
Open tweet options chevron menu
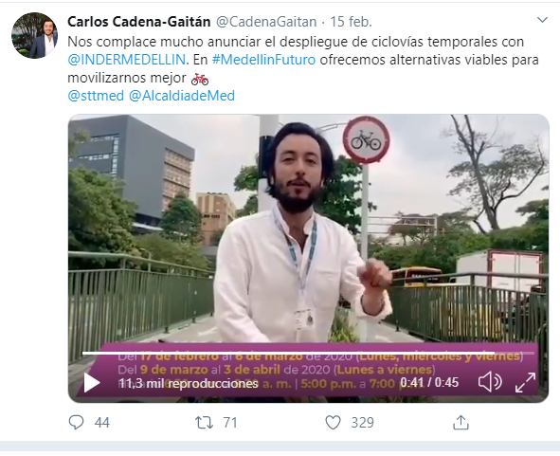tap(542, 20)
